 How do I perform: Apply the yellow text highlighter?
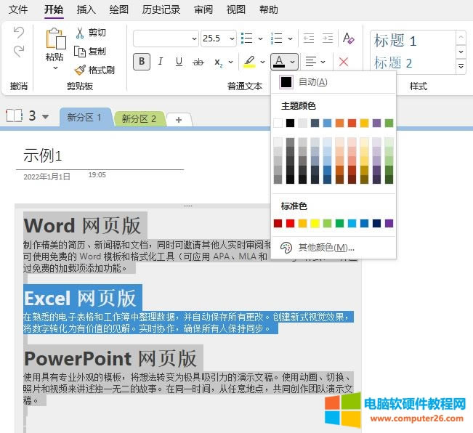[x=249, y=62]
